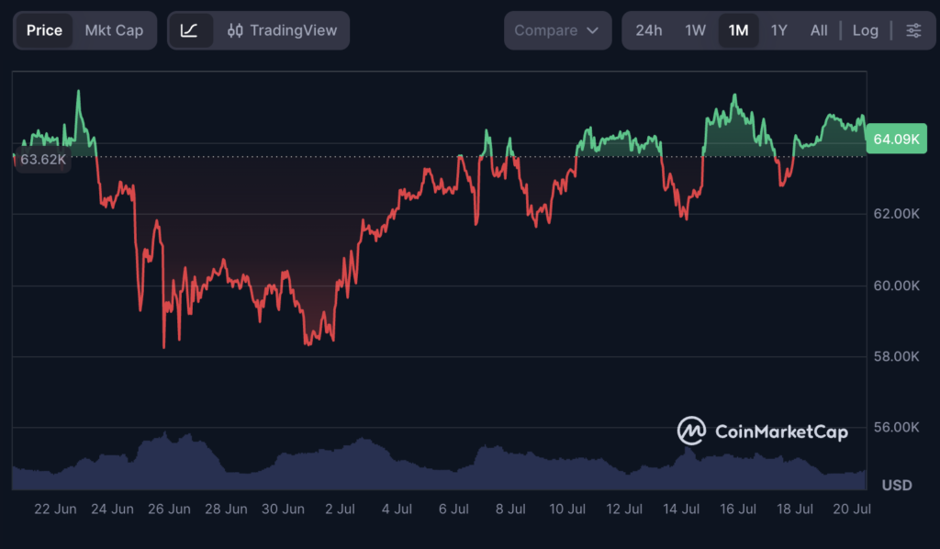Click the 56.00K axis label
The image size is (940, 549).
point(896,427)
